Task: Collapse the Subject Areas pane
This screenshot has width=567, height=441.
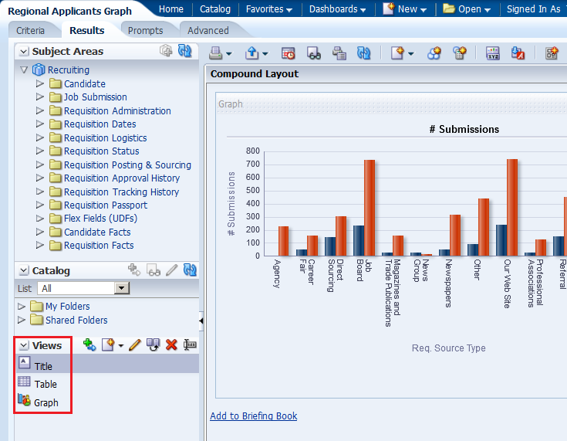Action: click(23, 52)
